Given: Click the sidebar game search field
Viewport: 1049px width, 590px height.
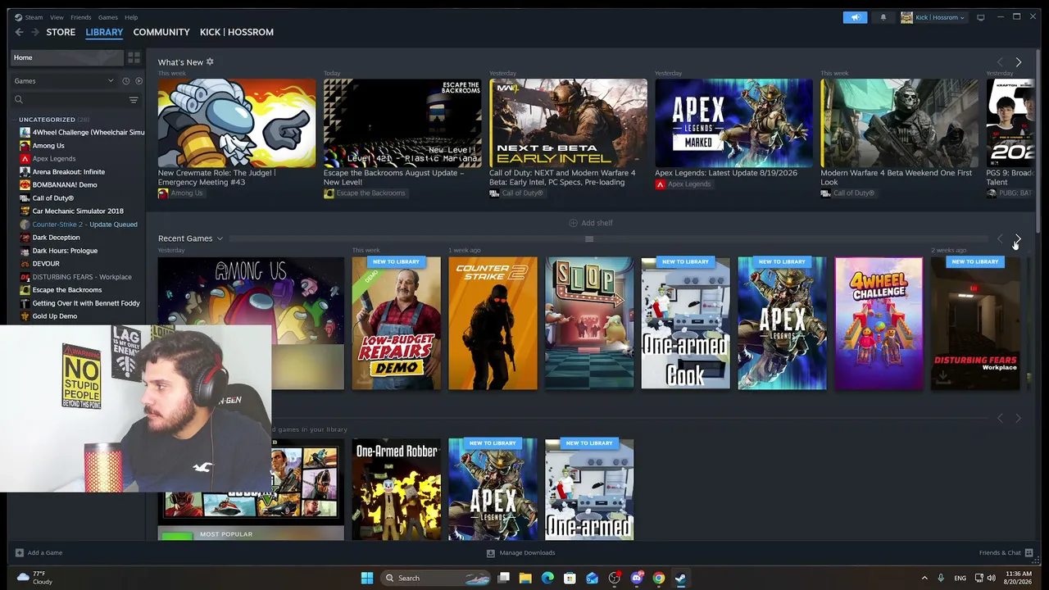Looking at the screenshot, I should (x=68, y=100).
